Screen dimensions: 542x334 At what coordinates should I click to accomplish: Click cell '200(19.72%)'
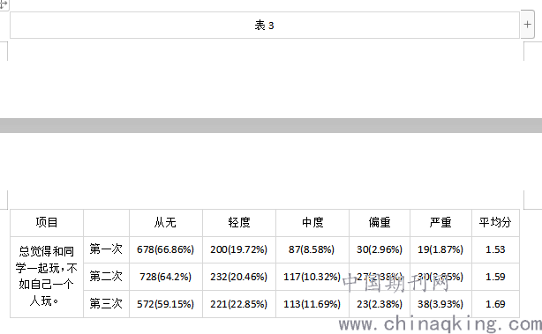(239, 249)
